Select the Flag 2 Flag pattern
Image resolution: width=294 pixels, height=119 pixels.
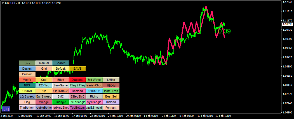click(x=77, y=85)
